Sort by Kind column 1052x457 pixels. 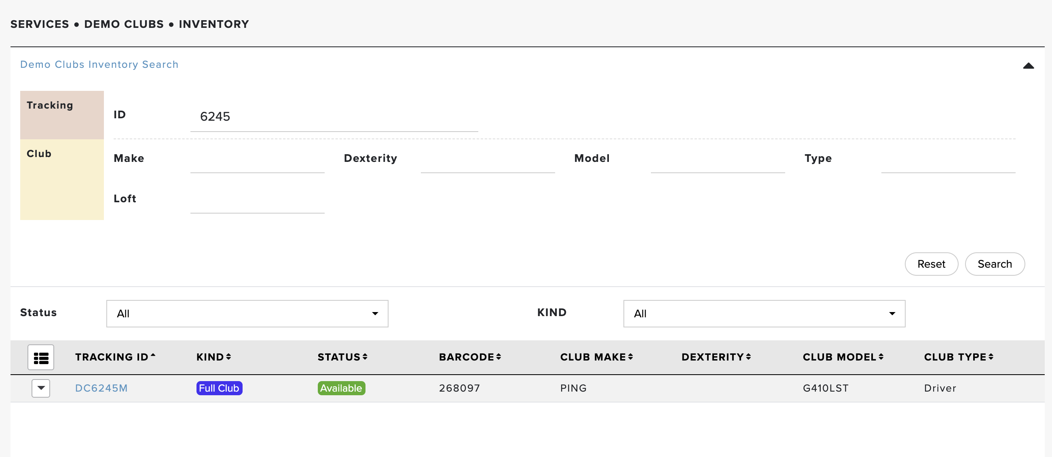point(213,357)
